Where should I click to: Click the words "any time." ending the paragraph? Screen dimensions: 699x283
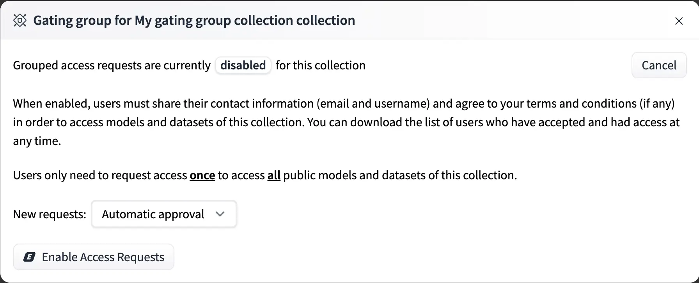[37, 141]
